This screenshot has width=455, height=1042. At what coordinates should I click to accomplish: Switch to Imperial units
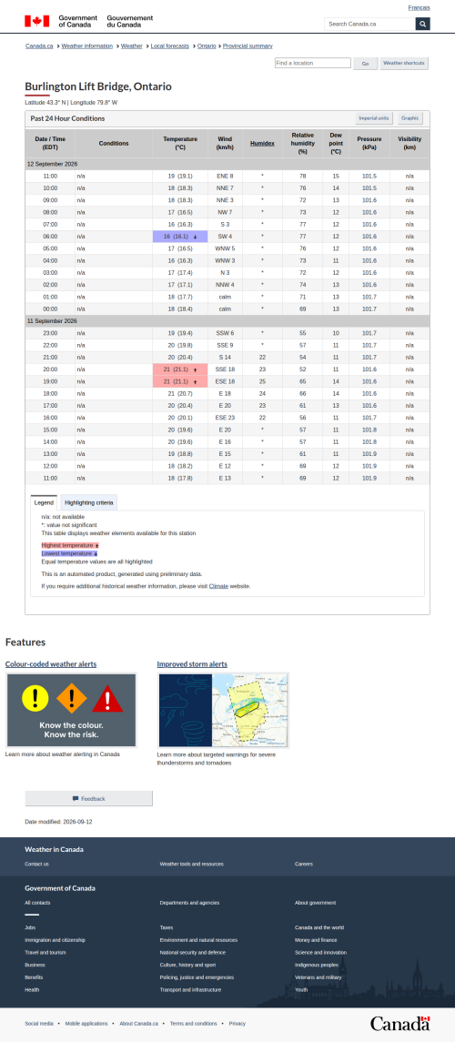click(x=373, y=118)
